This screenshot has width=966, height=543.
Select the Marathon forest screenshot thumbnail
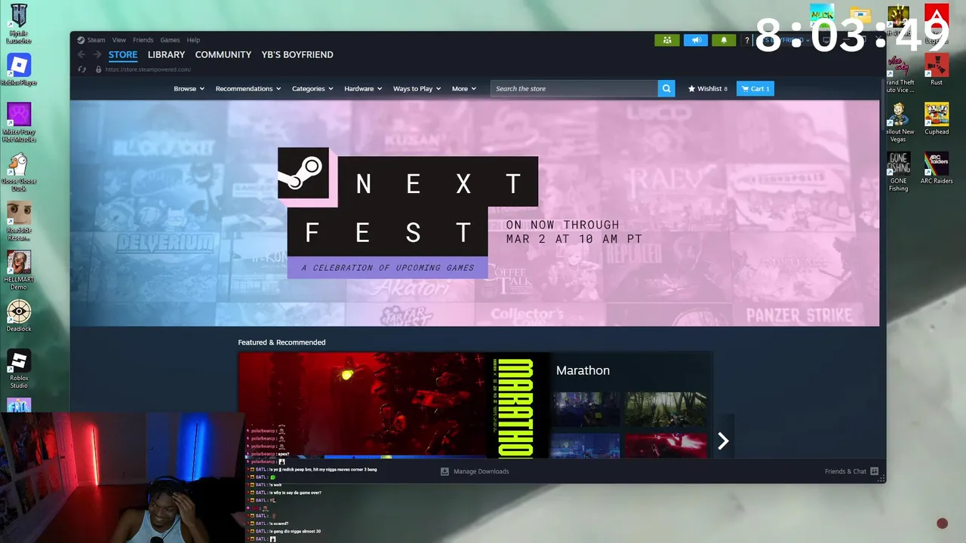click(666, 410)
